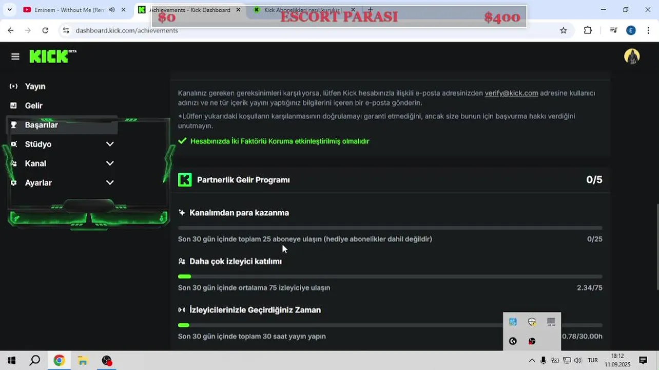Open Windows Security shield tray icon
659x370 pixels.
(532, 322)
